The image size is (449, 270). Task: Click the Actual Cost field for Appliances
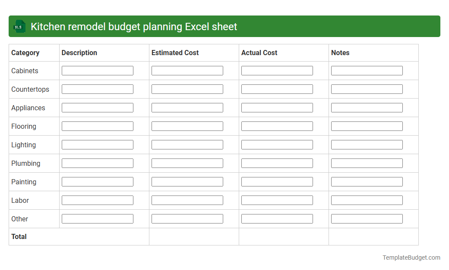tap(277, 107)
